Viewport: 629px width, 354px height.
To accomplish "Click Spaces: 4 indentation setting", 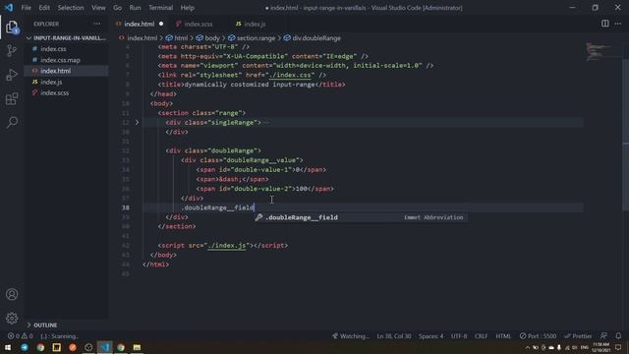I will [430, 336].
